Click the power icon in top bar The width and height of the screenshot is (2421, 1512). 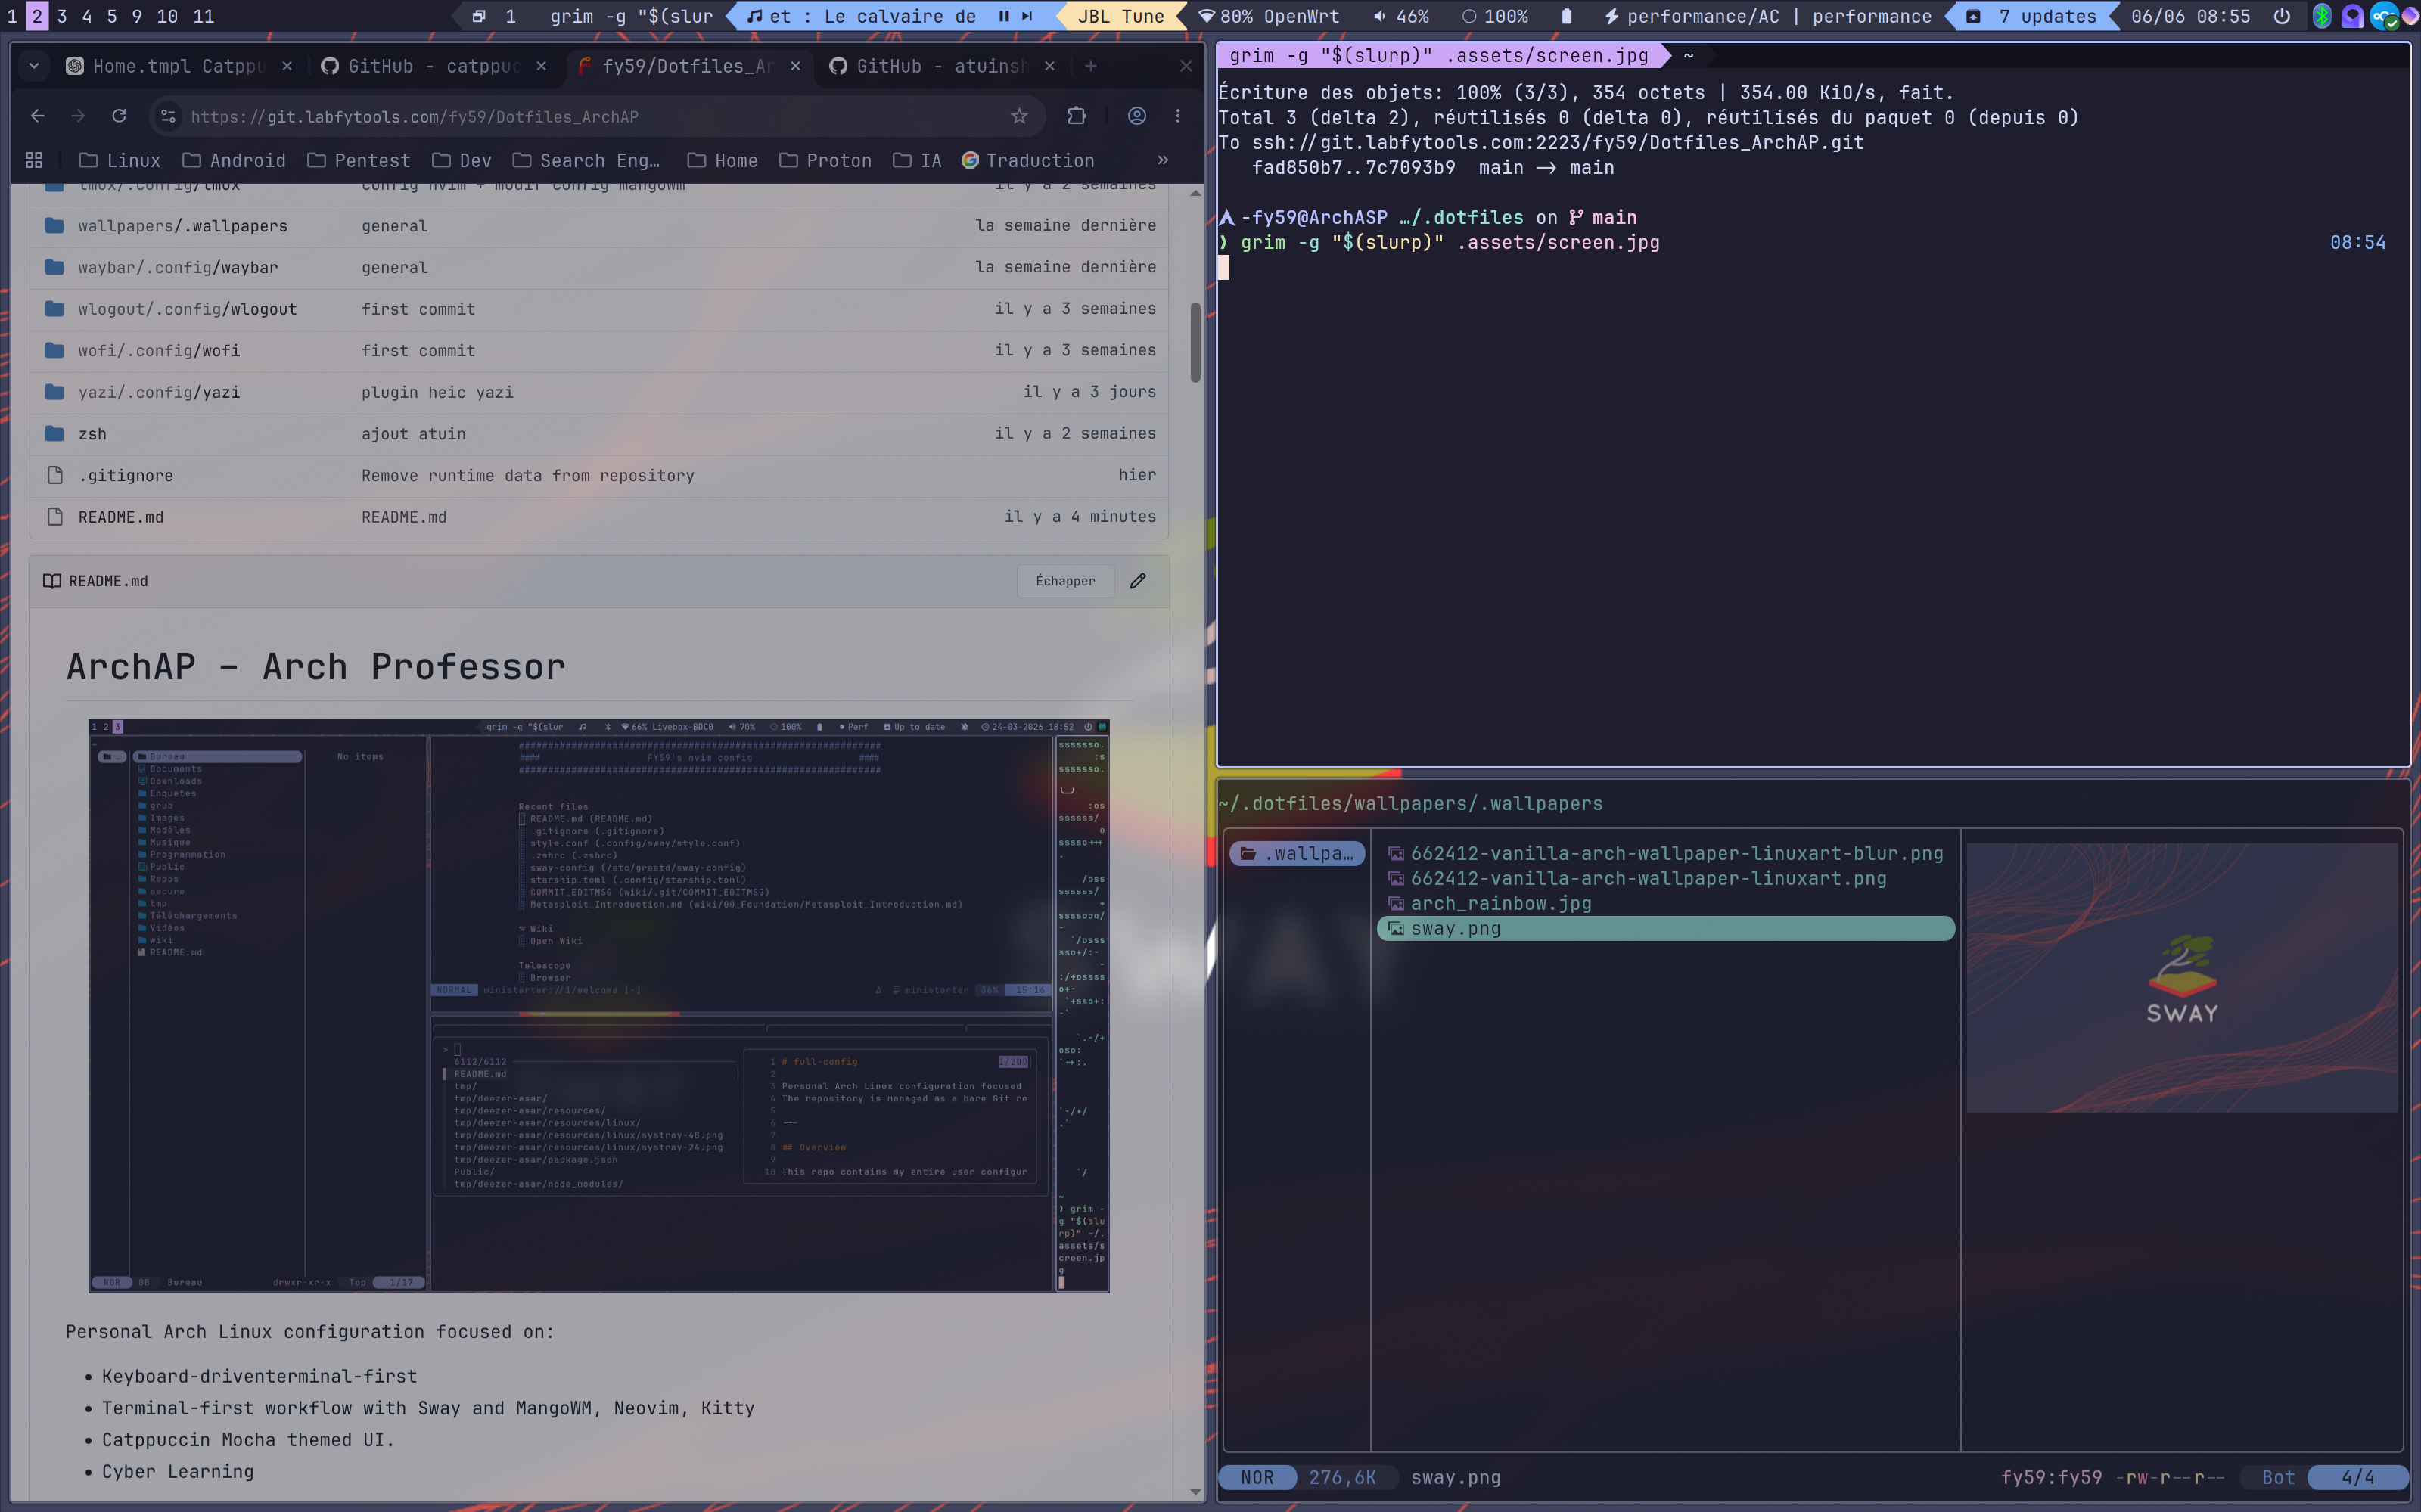click(2281, 16)
